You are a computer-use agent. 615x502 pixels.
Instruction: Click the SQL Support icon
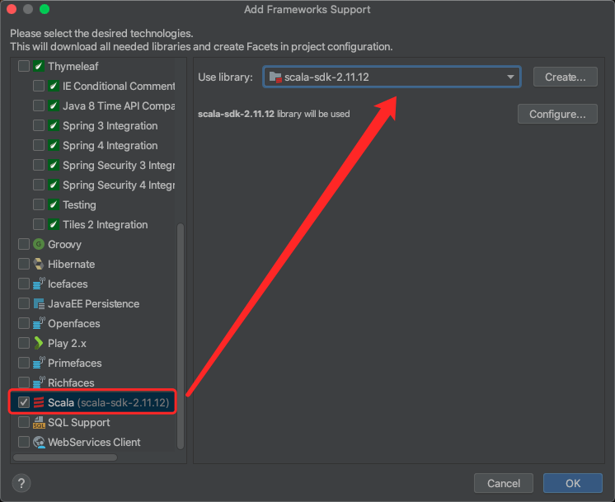pos(39,422)
